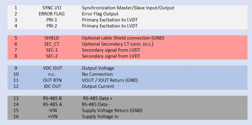Viewport: 252px width, 125px height.
Task: Click 'Synchronization Master/Slave Input/Output' text
Action: click(128, 8)
